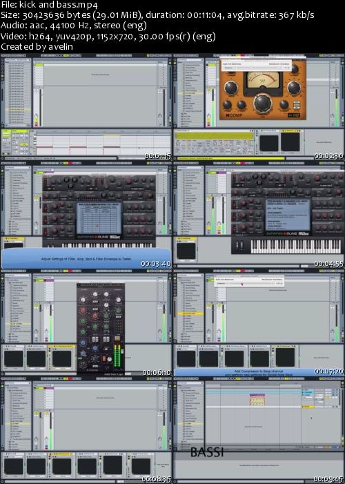Select cyan track header in 00:09:45 frame
The image size is (345, 484).
click(308, 392)
